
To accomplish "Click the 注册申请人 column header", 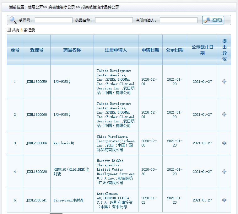I will tap(116, 50).
